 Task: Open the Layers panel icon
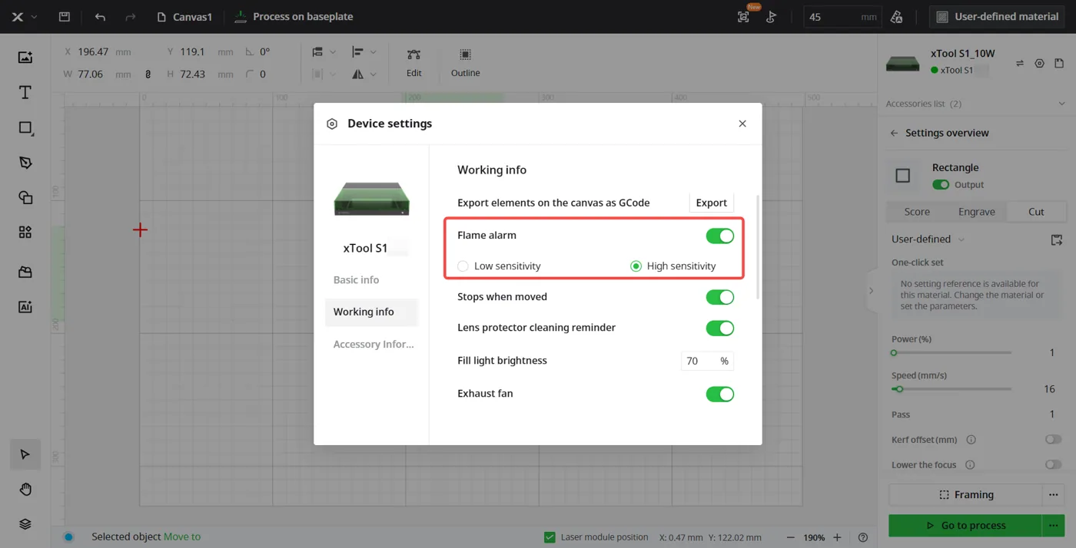tap(25, 524)
